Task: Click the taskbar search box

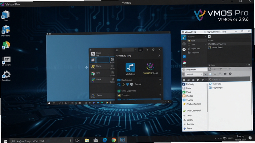Action: click(x=41, y=141)
